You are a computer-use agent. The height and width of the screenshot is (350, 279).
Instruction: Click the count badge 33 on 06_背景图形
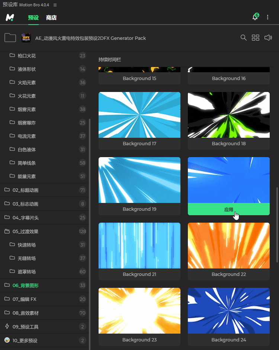tap(82, 285)
